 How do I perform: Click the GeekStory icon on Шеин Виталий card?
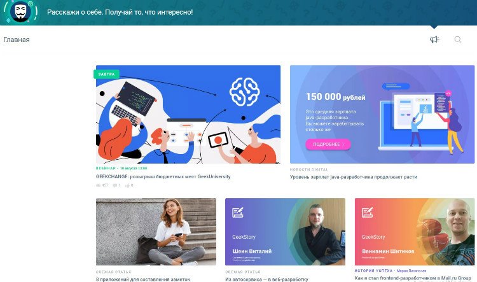pos(238,212)
